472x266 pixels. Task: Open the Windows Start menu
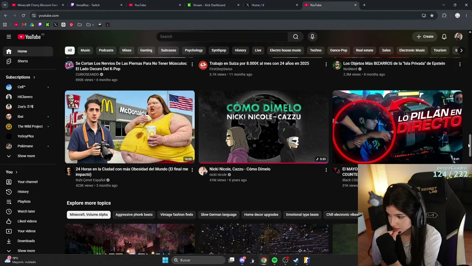[165, 260]
